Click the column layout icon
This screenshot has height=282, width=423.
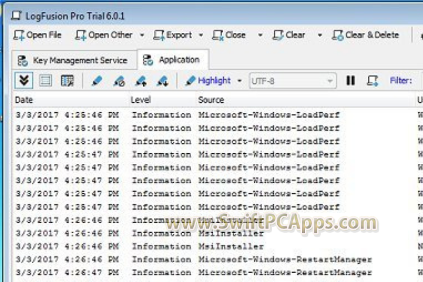(x=67, y=80)
